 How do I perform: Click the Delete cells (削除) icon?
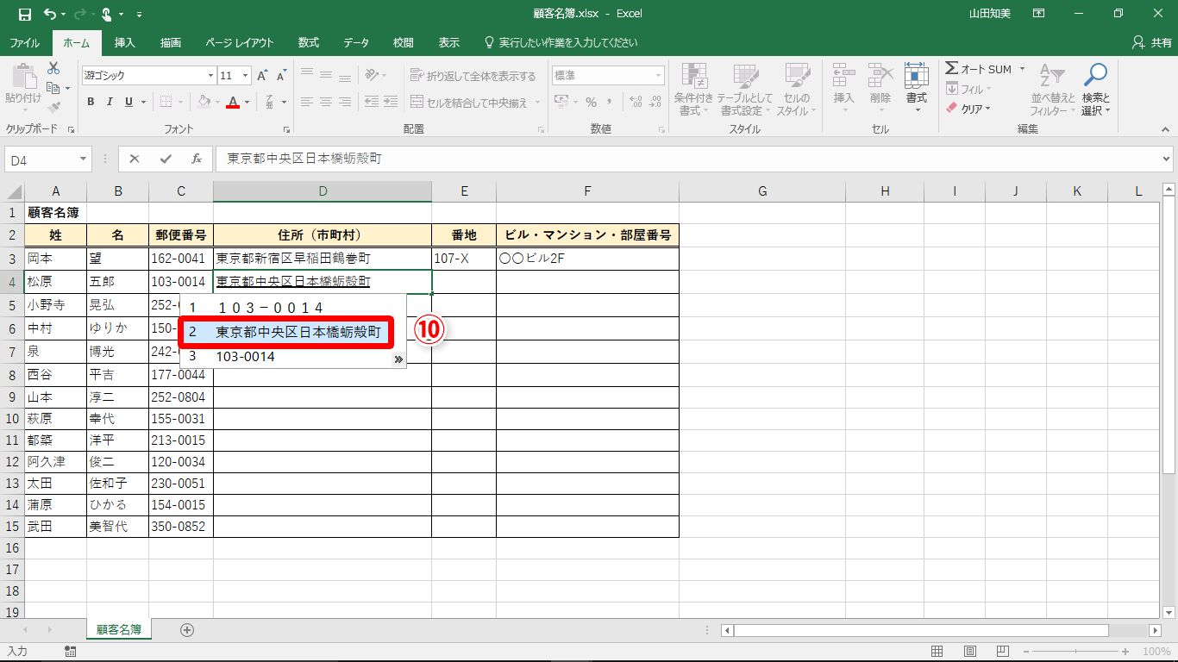(x=880, y=76)
